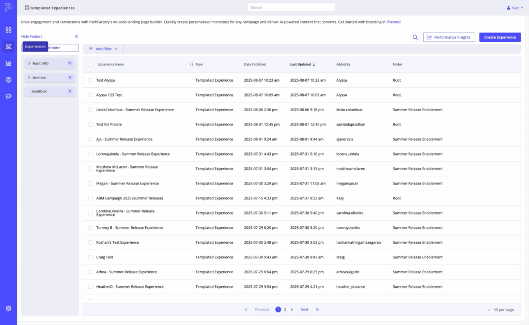529x325 pixels.
Task: Sort by the Type column header
Action: [x=199, y=64]
